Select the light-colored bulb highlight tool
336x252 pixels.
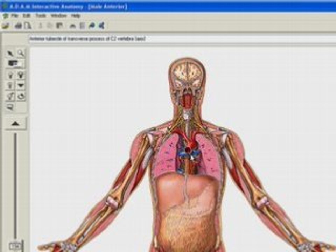(x=10, y=75)
